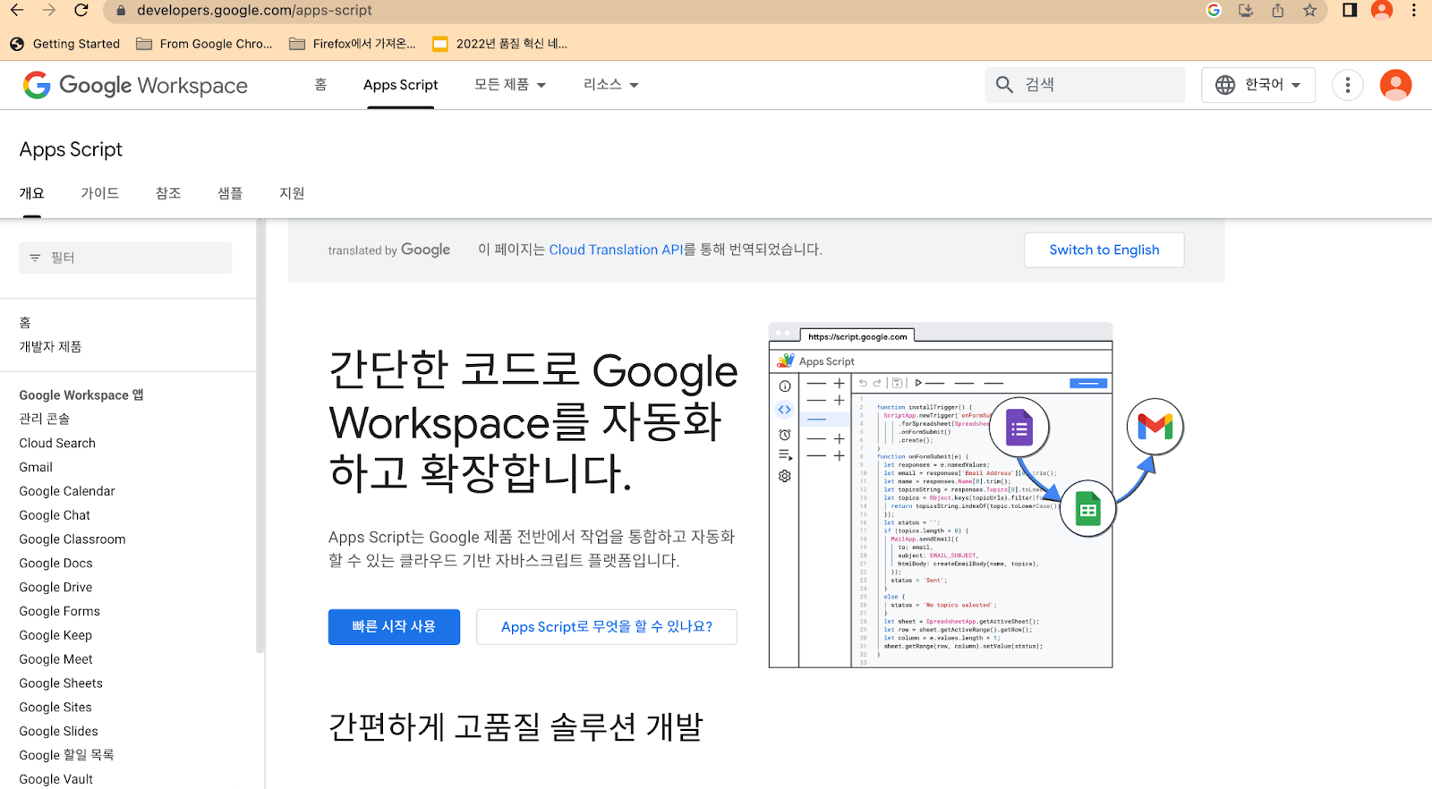The width and height of the screenshot is (1432, 789).
Task: Click 빠른 시작 사용 button
Action: 394,627
